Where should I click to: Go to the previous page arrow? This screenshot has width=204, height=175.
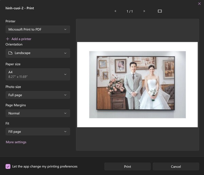(115, 11)
